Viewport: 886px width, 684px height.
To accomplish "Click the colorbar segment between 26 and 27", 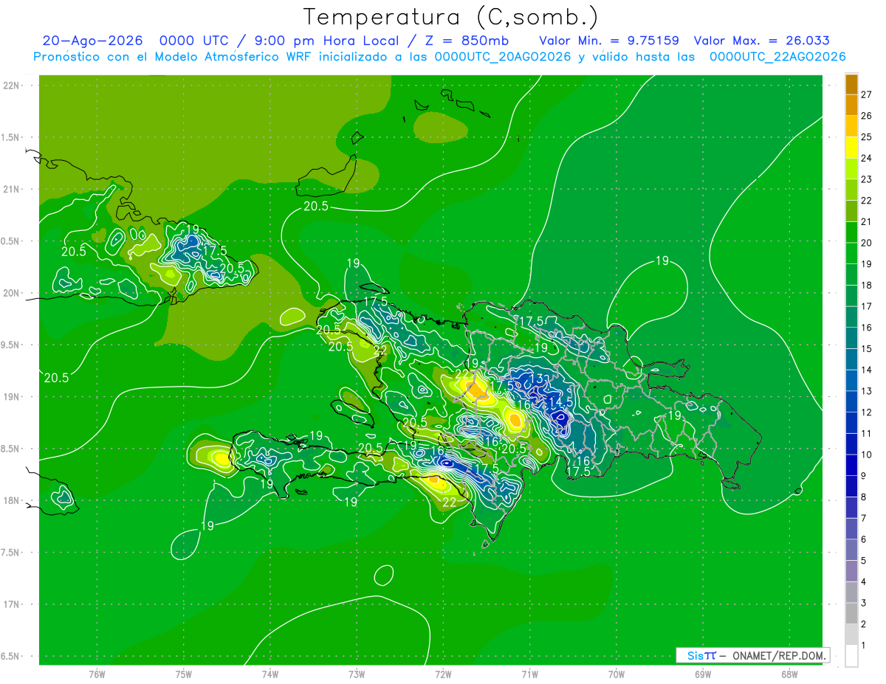I will (851, 106).
